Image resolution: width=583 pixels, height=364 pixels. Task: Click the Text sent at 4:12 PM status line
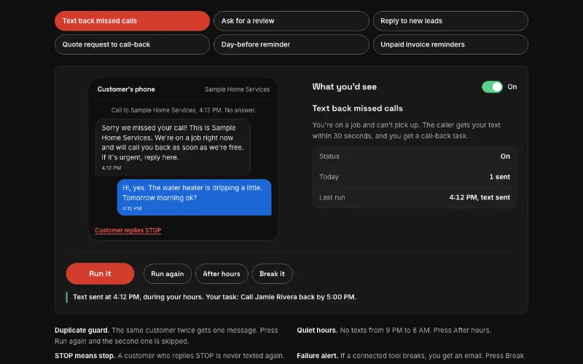(x=214, y=297)
